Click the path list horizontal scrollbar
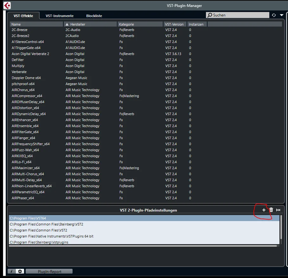Screen dimensions: 288x278 (143, 246)
